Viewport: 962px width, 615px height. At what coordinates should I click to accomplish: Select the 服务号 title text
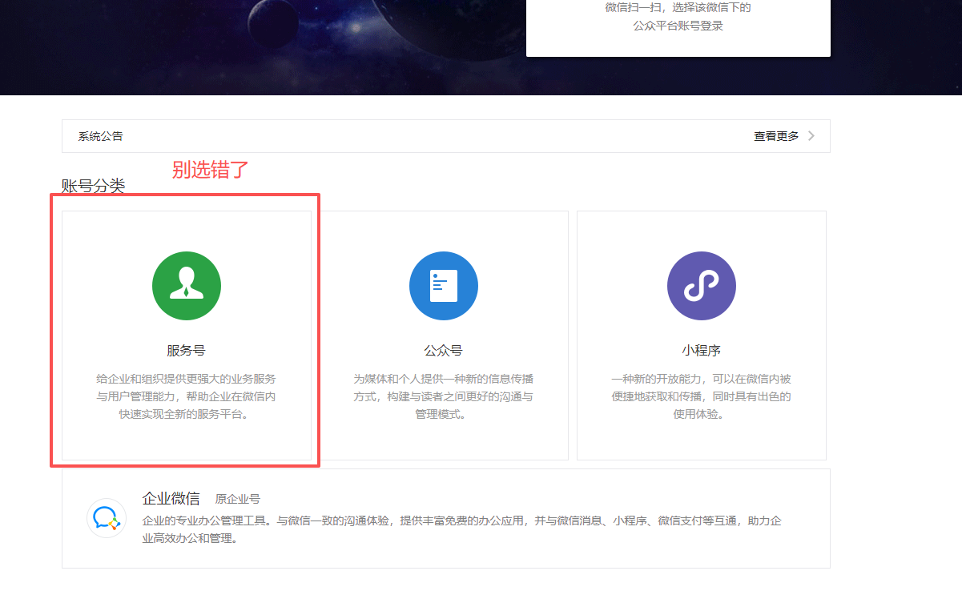pyautogui.click(x=187, y=351)
